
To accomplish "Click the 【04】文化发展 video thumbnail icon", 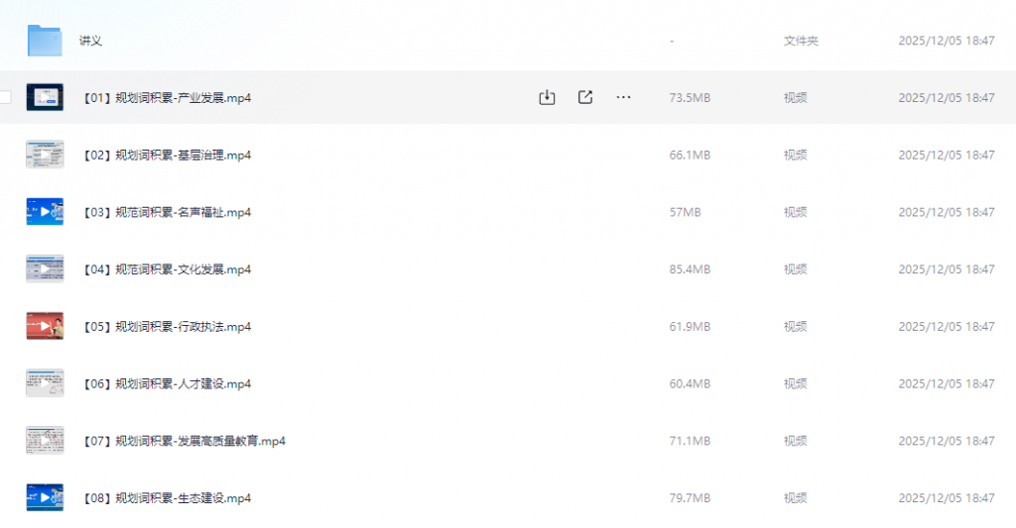I will tap(45, 268).
